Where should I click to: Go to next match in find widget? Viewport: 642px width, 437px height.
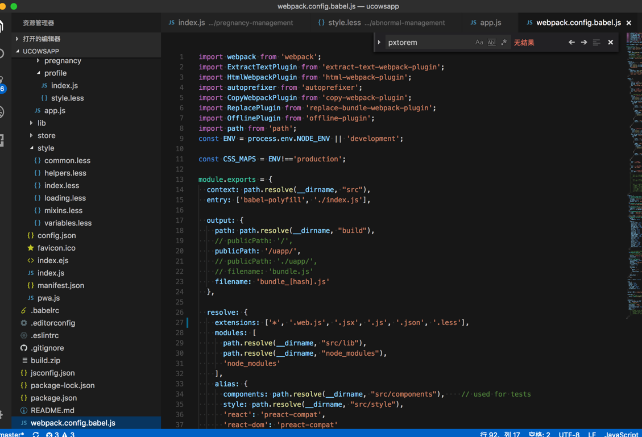(584, 43)
